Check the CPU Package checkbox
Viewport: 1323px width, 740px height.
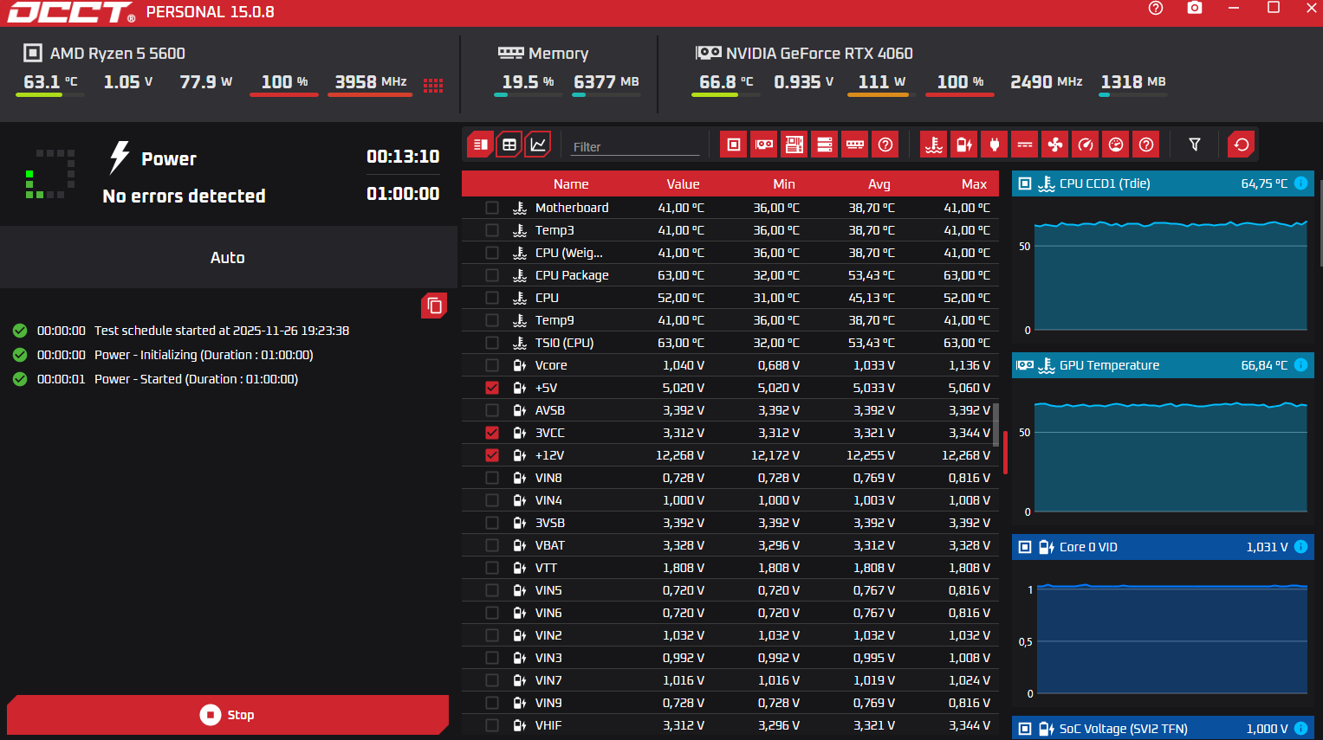coord(492,275)
